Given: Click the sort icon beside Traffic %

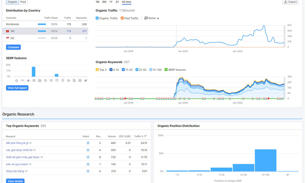Looking at the screenshot, I should pos(146,136).
